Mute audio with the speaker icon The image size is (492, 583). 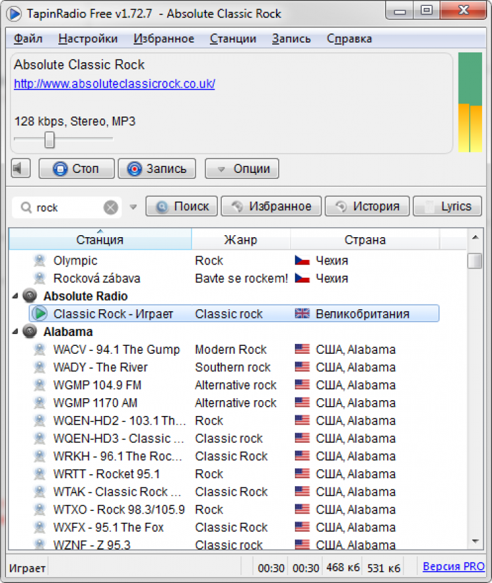click(x=20, y=168)
